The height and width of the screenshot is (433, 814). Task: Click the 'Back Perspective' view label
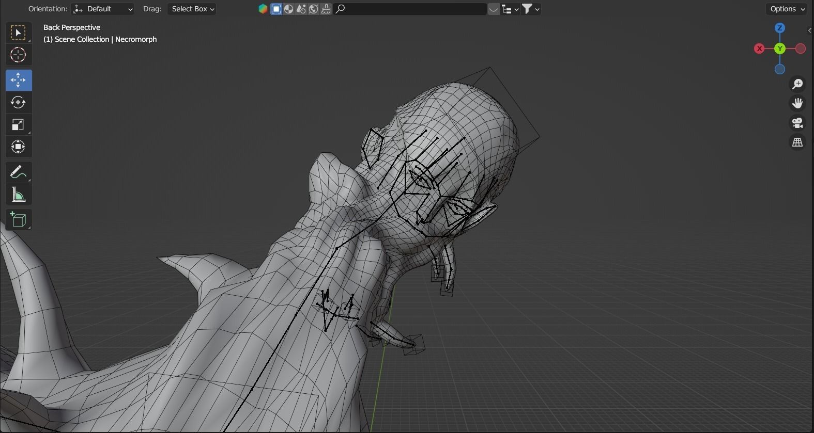tap(72, 27)
